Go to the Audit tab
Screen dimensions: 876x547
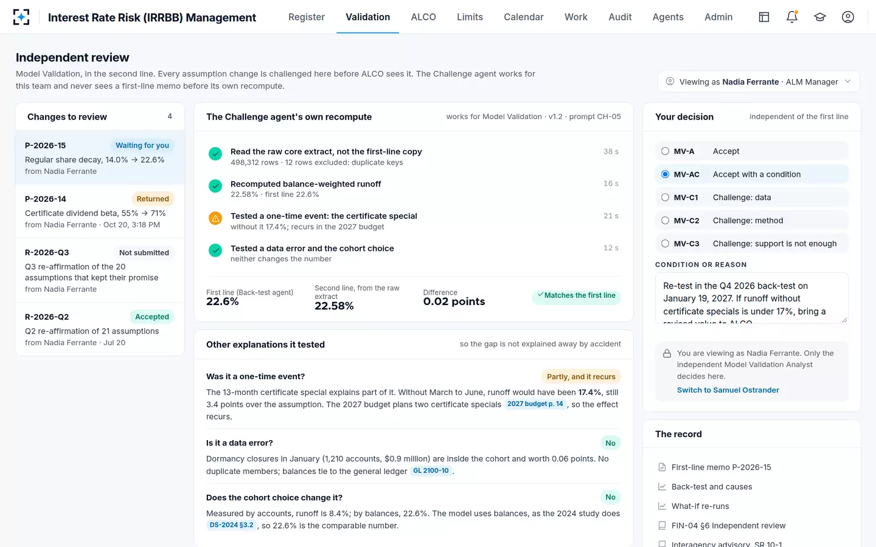620,17
